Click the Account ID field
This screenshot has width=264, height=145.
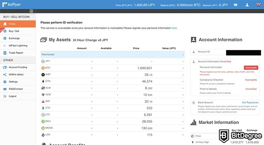(226, 52)
